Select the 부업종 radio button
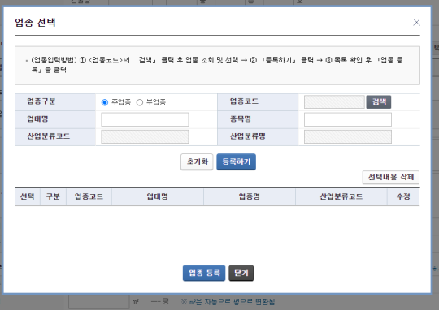The width and height of the screenshot is (439, 310). coord(140,102)
